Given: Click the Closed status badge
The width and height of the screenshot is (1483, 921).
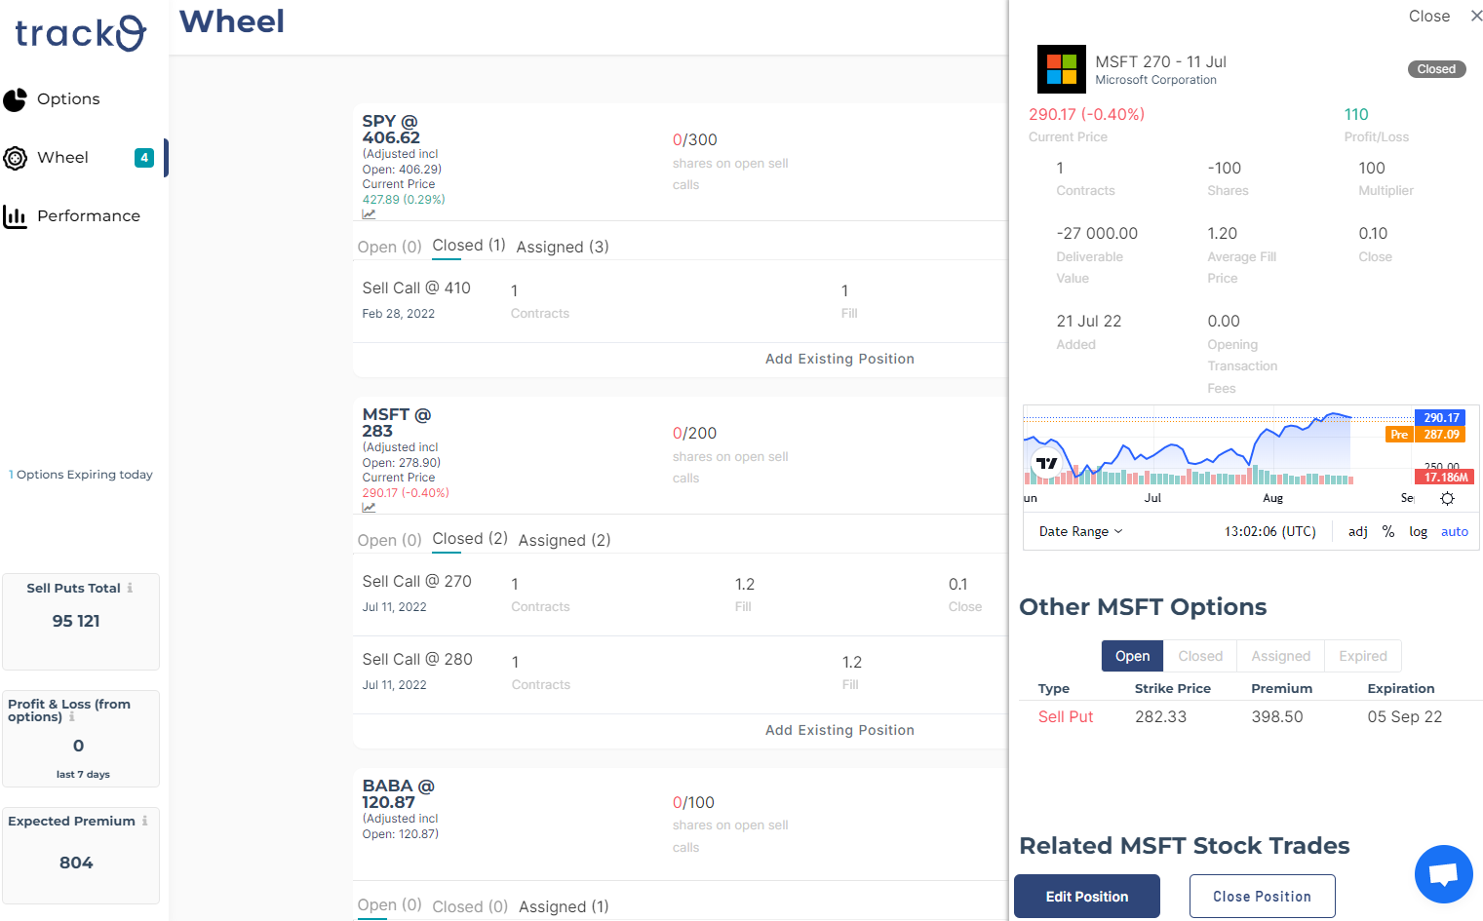Looking at the screenshot, I should coord(1436,69).
